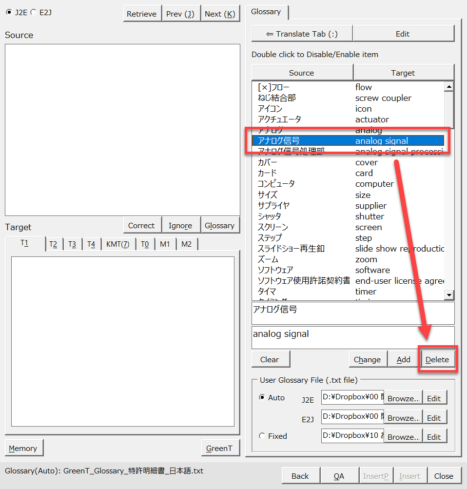Sort glossary by Source column header
This screenshot has height=489, width=467.
301,73
